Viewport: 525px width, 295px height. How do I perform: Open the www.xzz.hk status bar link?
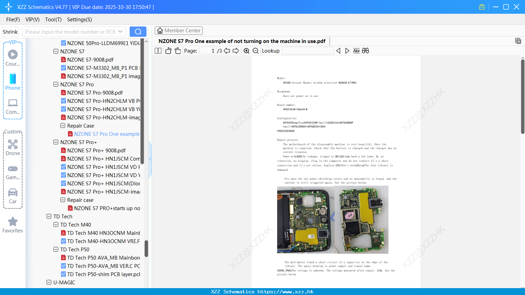285,292
